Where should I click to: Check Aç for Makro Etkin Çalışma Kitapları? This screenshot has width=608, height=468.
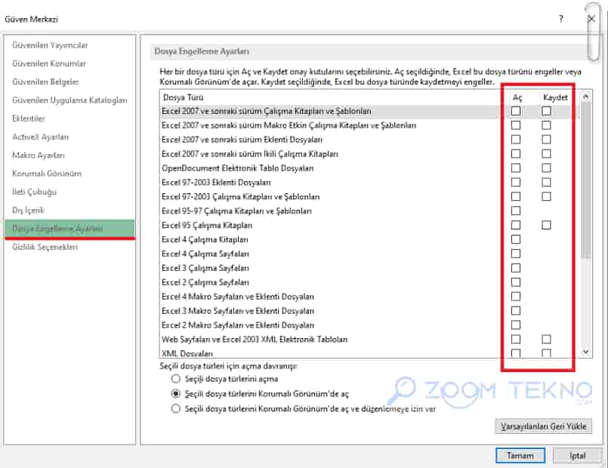516,125
